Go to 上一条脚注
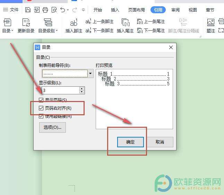 tap(100, 22)
